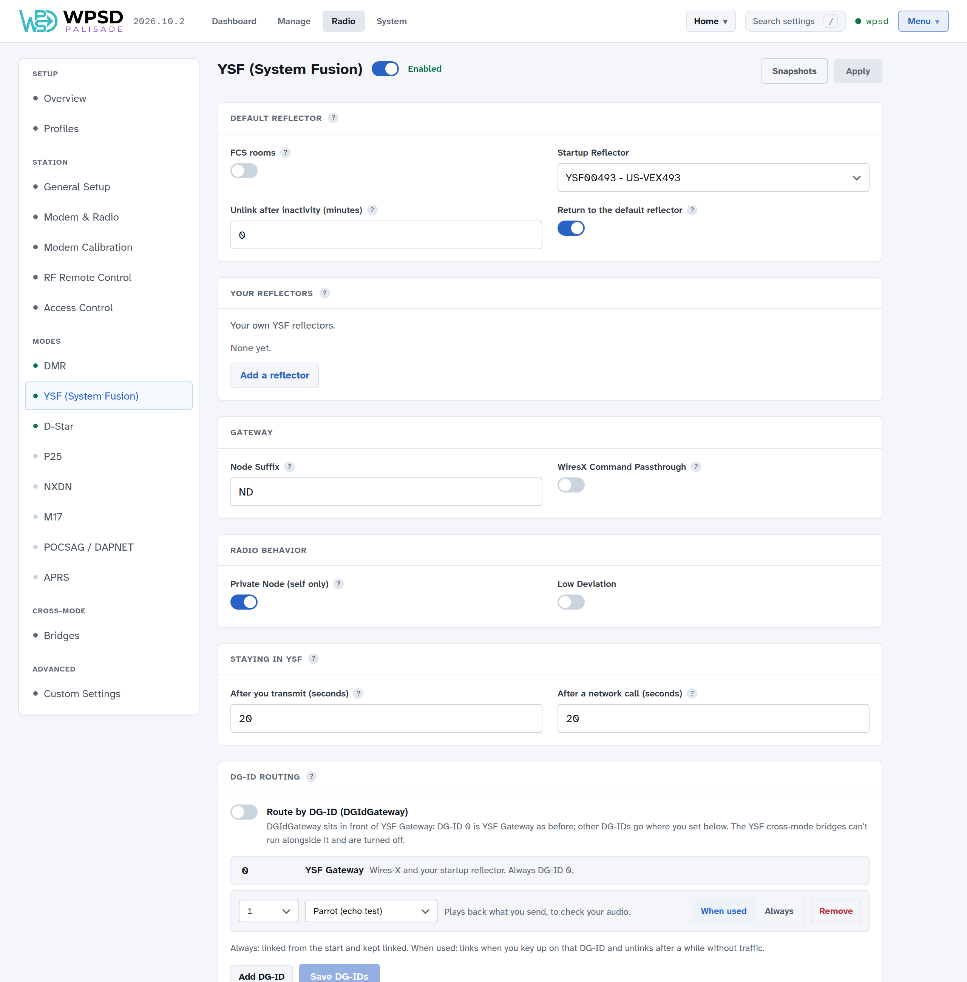
Task: Show help for Return to default reflector
Action: (692, 210)
